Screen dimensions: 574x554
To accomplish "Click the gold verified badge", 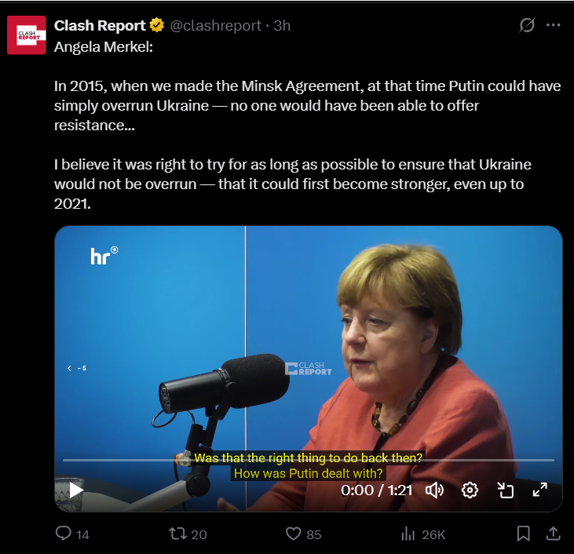I will (157, 25).
